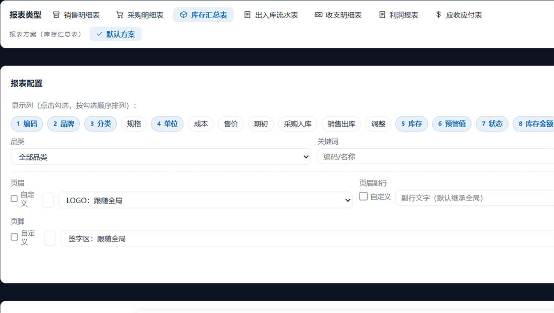Image resolution: width=554 pixels, height=313 pixels.
Task: Check the 页眉 自定义 checkbox
Action: [14, 199]
